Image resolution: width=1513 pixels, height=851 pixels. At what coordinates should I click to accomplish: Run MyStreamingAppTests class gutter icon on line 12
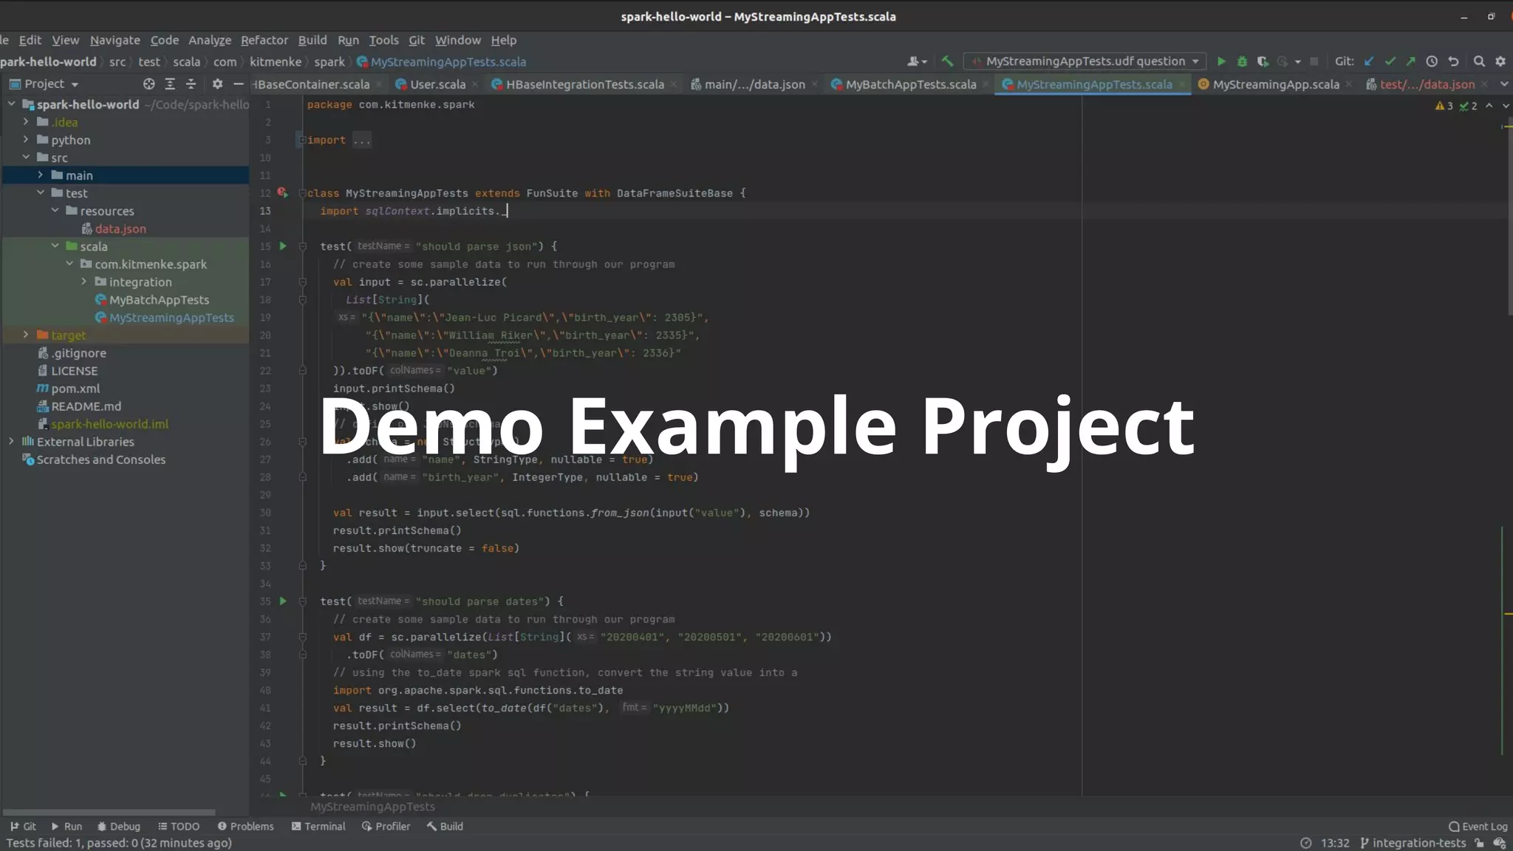pyautogui.click(x=282, y=193)
